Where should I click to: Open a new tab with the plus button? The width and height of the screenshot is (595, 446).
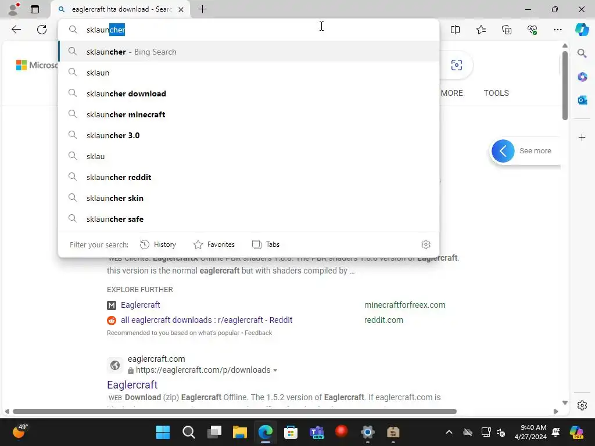tap(203, 9)
